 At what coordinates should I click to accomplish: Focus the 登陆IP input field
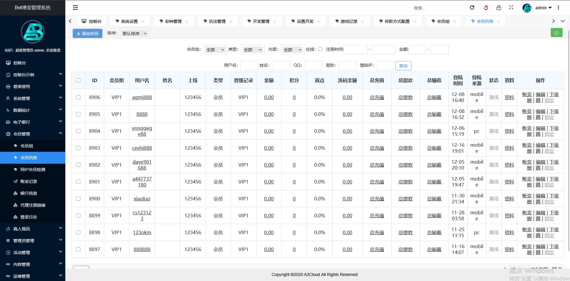[x=385, y=66]
